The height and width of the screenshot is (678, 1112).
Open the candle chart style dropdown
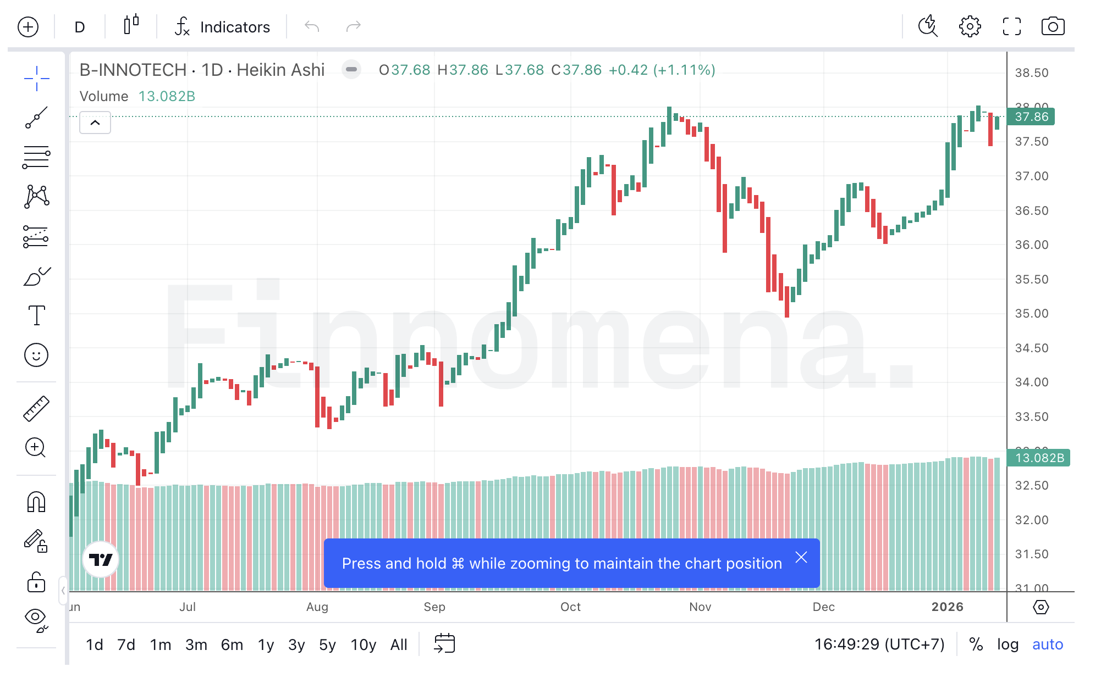[x=131, y=25]
